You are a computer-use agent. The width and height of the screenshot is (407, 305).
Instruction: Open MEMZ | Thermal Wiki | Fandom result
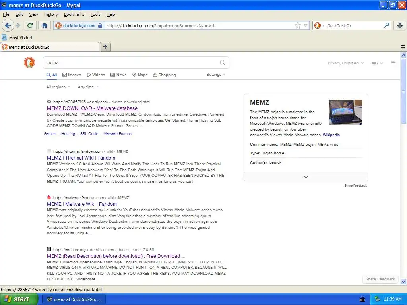point(81,158)
